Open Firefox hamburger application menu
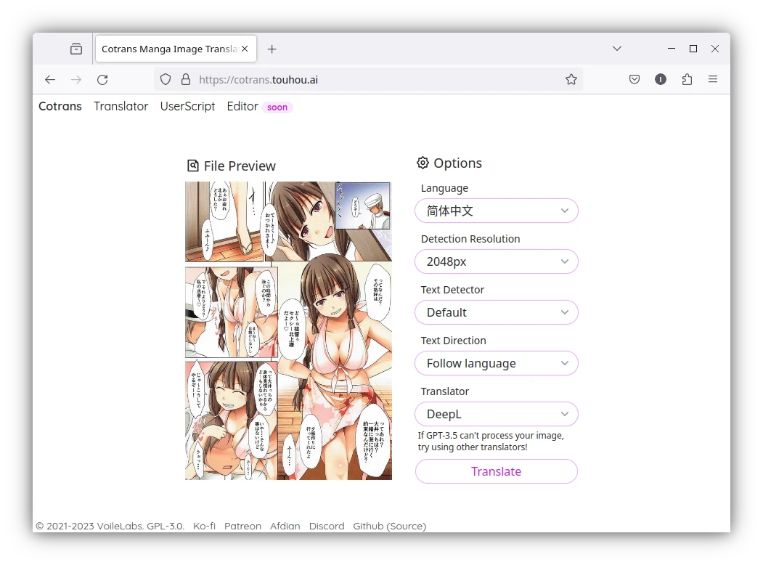This screenshot has width=763, height=565. [713, 80]
